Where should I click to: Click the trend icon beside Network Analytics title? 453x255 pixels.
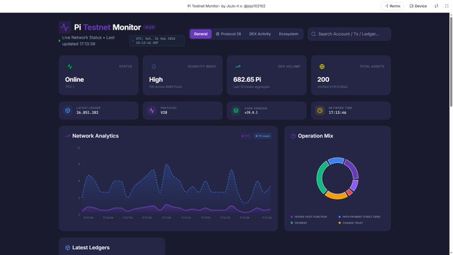point(67,136)
